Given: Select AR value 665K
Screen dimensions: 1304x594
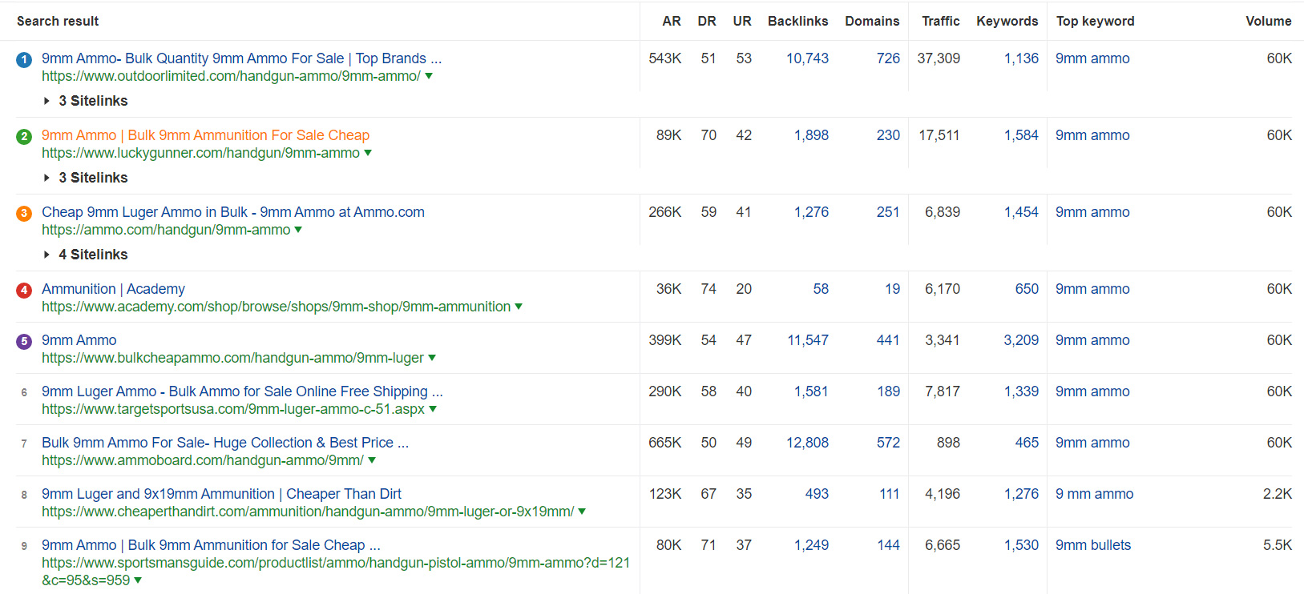Looking at the screenshot, I should point(665,443).
